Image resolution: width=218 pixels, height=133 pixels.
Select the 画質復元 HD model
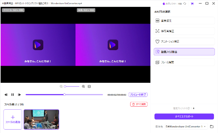184,21
